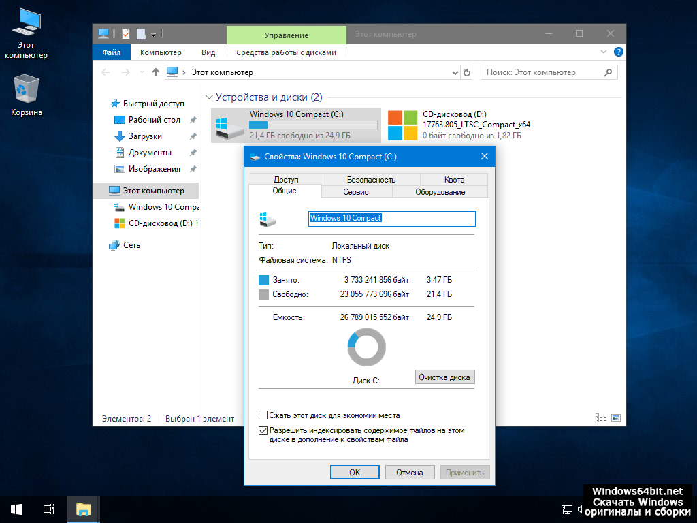Uncheck allow file content indexing checkbox
This screenshot has height=523, width=697.
pyautogui.click(x=263, y=431)
